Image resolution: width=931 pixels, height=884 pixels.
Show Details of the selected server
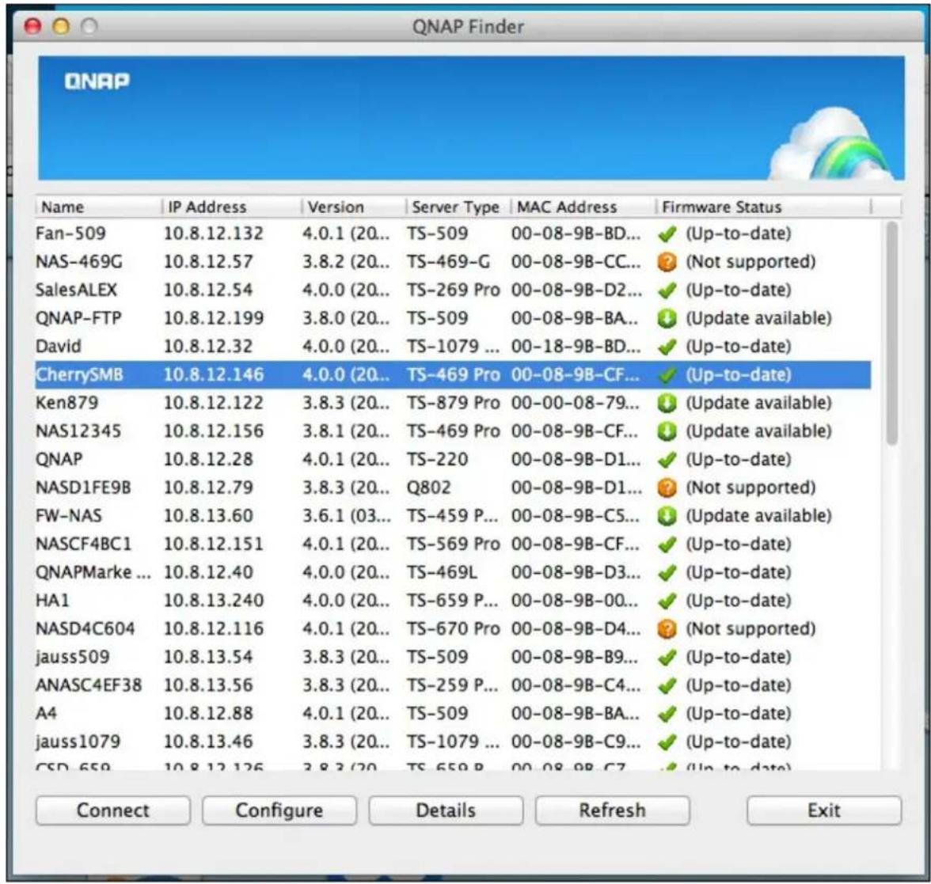coord(446,810)
